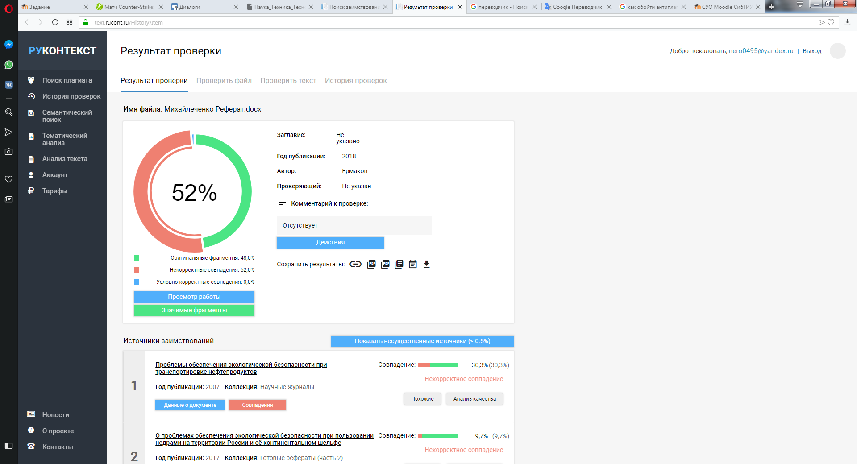The image size is (857, 464).
Task: Open Тарифы in the sidebar
Action: click(54, 191)
